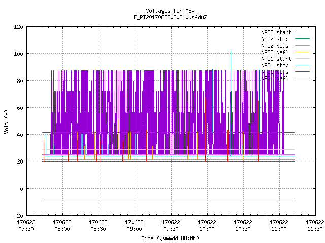Click the blue NPD1 stop legend line
325x243 pixels.
coord(302,65)
